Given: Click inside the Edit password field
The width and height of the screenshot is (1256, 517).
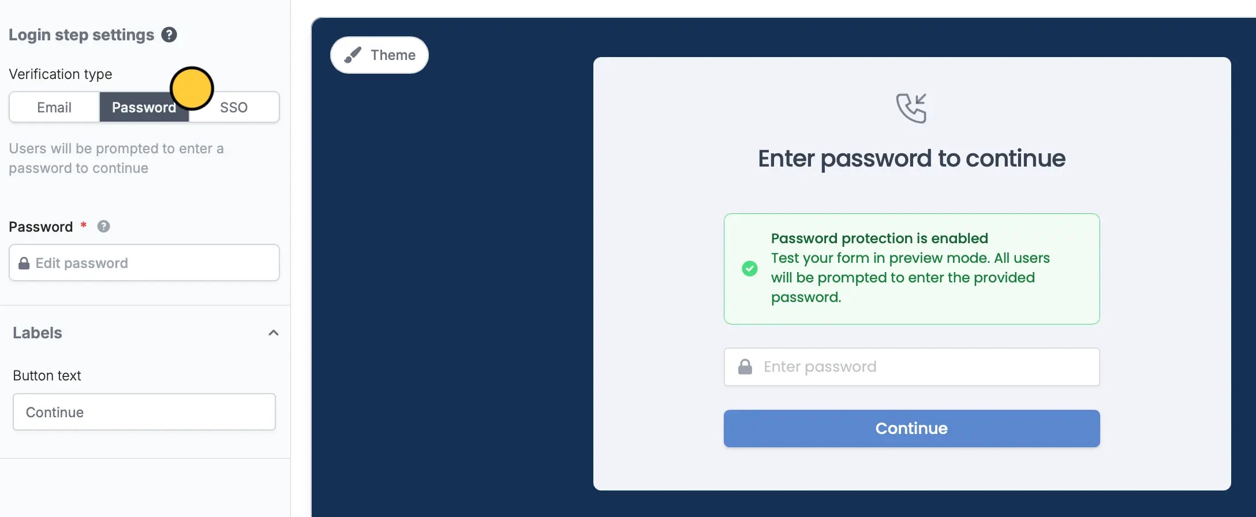Looking at the screenshot, I should coord(144,263).
